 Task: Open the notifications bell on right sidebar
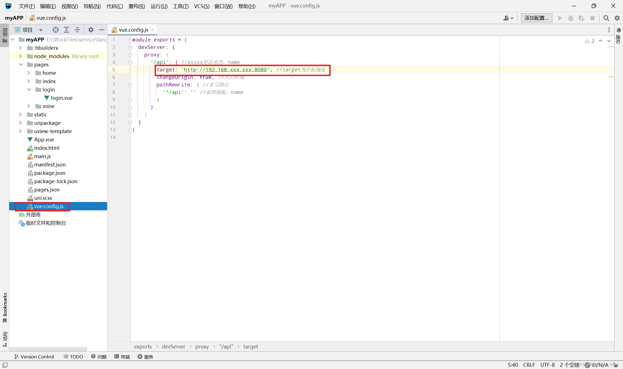pyautogui.click(x=619, y=30)
